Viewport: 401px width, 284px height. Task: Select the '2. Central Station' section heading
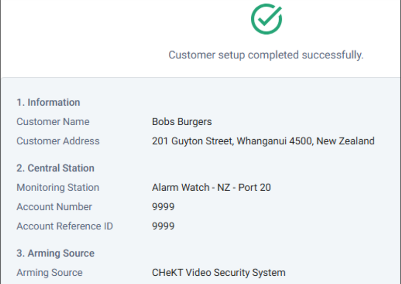pyautogui.click(x=55, y=168)
